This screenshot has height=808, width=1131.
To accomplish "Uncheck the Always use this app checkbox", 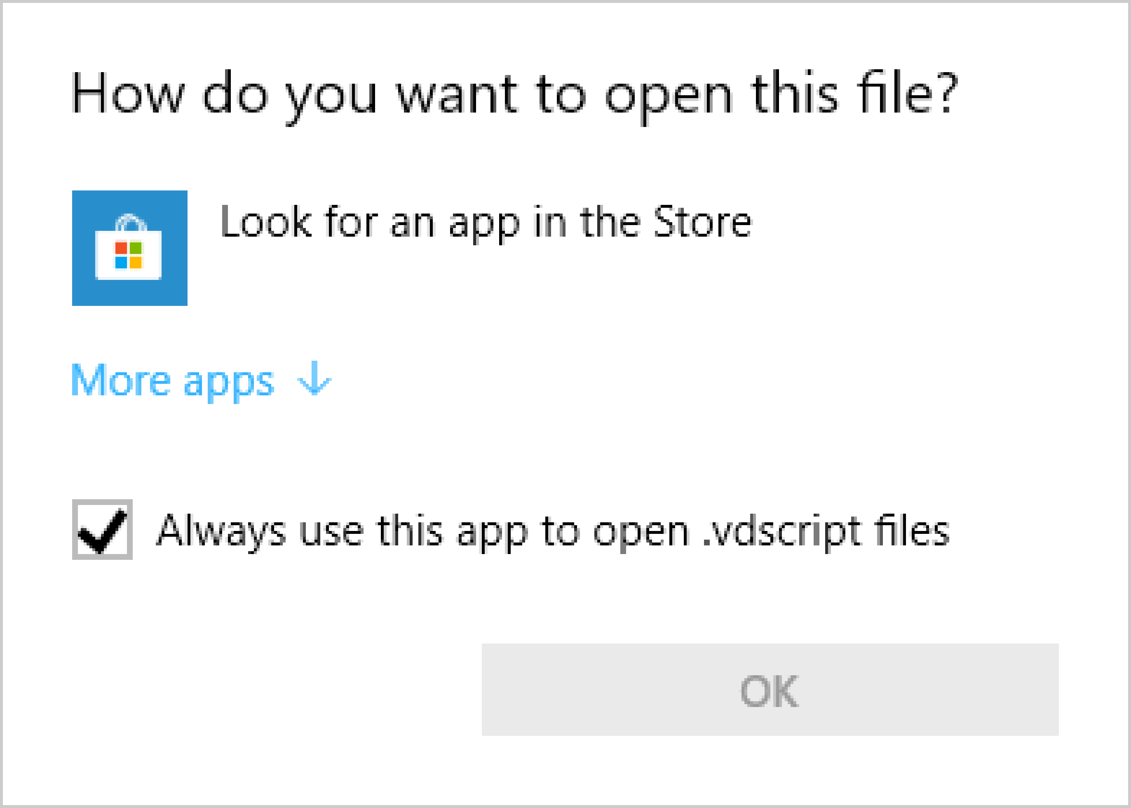I will coord(102,530).
